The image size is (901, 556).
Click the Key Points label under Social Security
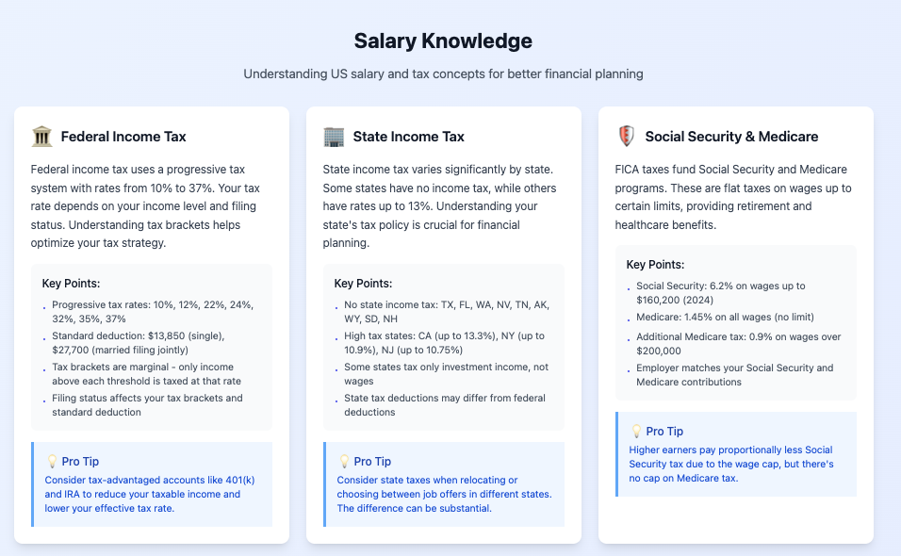pyautogui.click(x=655, y=265)
